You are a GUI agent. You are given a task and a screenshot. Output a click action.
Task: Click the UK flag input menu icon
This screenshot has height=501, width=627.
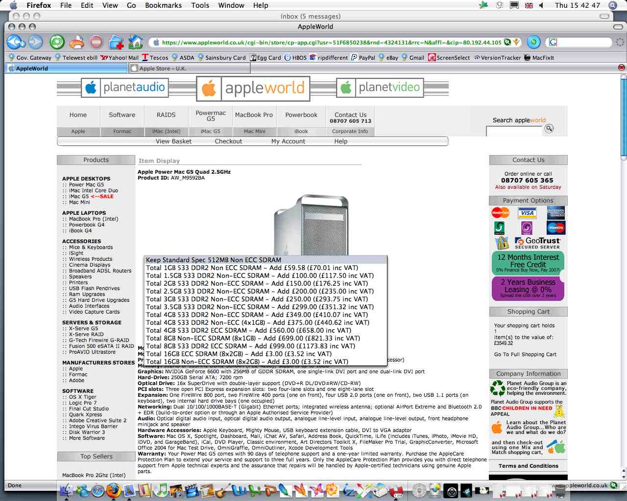529,5
